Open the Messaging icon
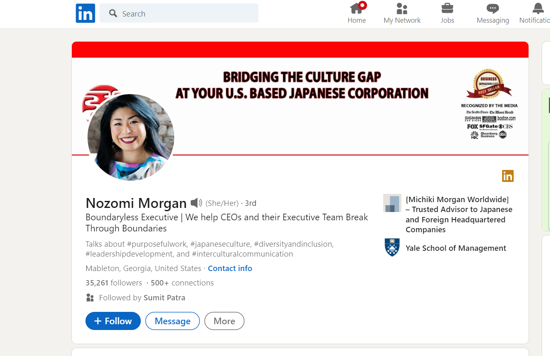Image resolution: width=550 pixels, height=356 pixels. (493, 8)
